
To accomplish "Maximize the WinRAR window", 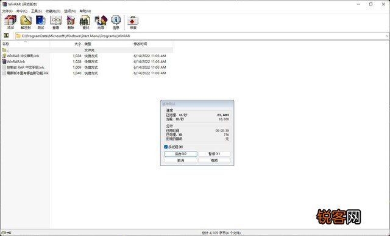I will [x=370, y=4].
